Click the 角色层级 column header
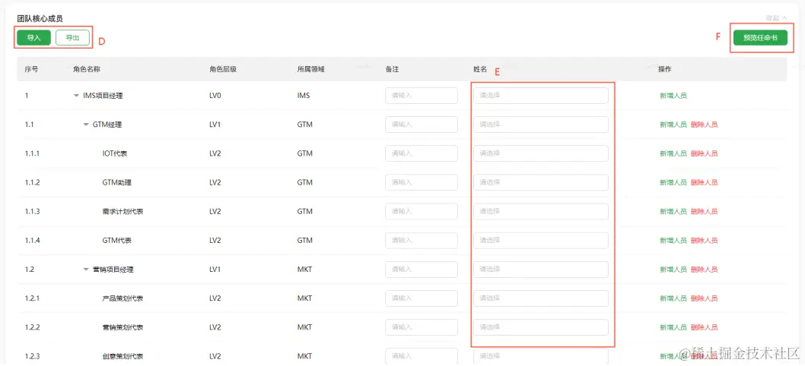Screen dimensions: 805x366 (x=223, y=69)
